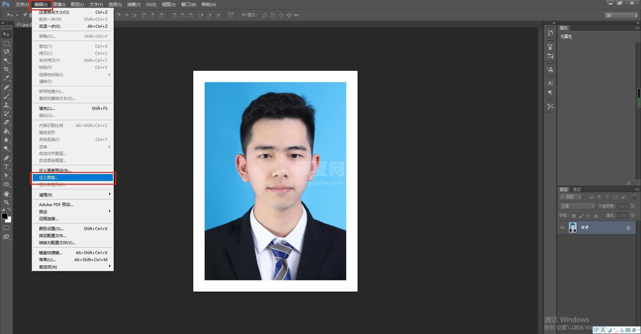Viewport: 641px width, 334px height.
Task: Open the fill 填充 dropdown arrow
Action: (633, 216)
